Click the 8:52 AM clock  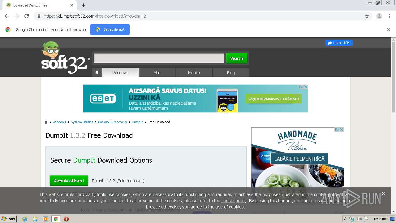pyautogui.click(x=380, y=219)
